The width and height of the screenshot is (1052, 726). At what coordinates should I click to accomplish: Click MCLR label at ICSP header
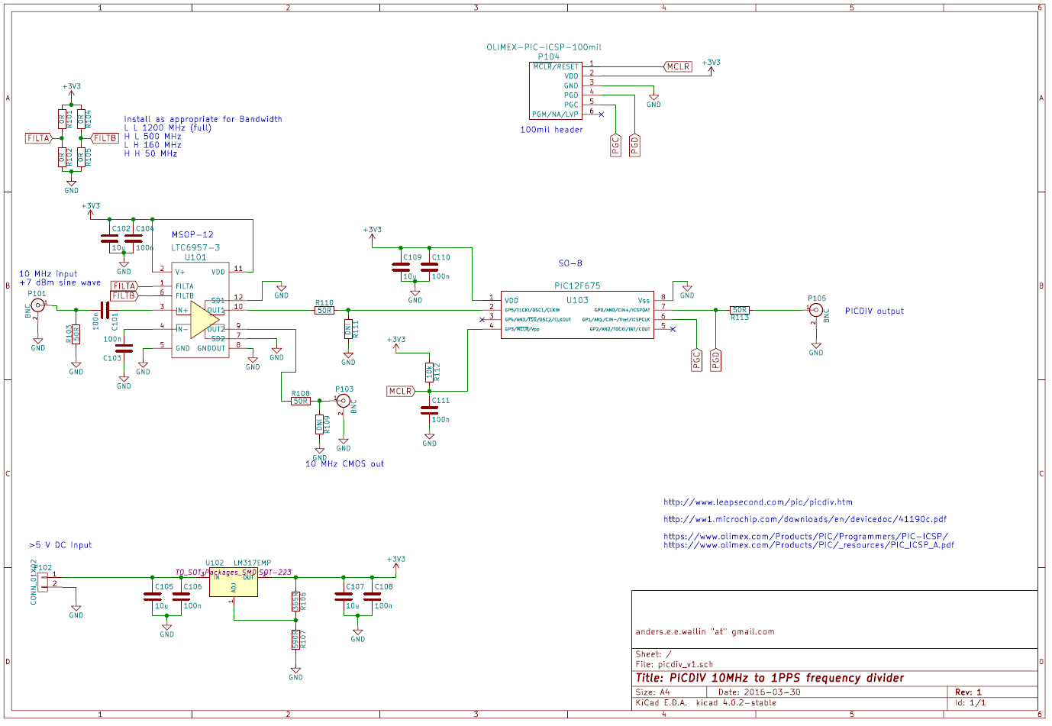pos(678,66)
